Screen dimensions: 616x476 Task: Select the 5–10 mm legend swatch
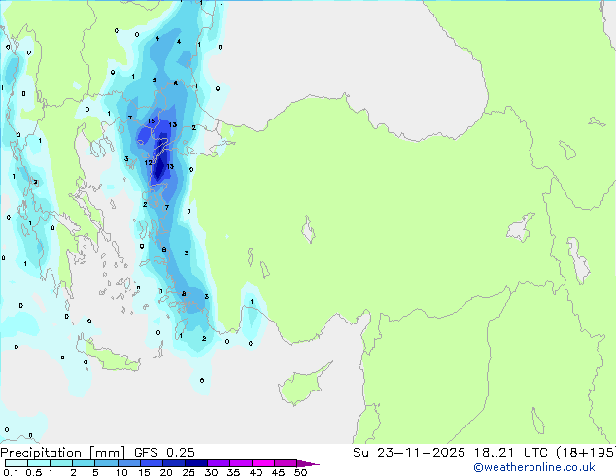[x=106, y=463]
